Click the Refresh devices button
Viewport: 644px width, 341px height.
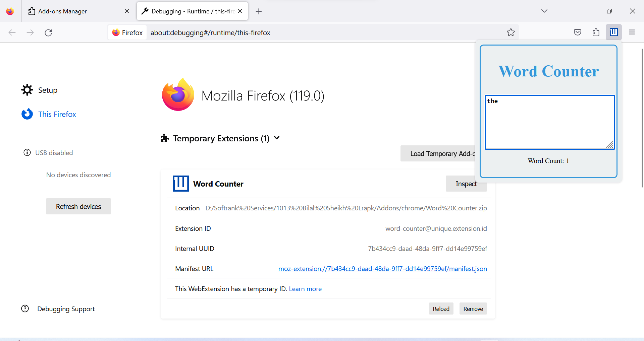(x=78, y=206)
